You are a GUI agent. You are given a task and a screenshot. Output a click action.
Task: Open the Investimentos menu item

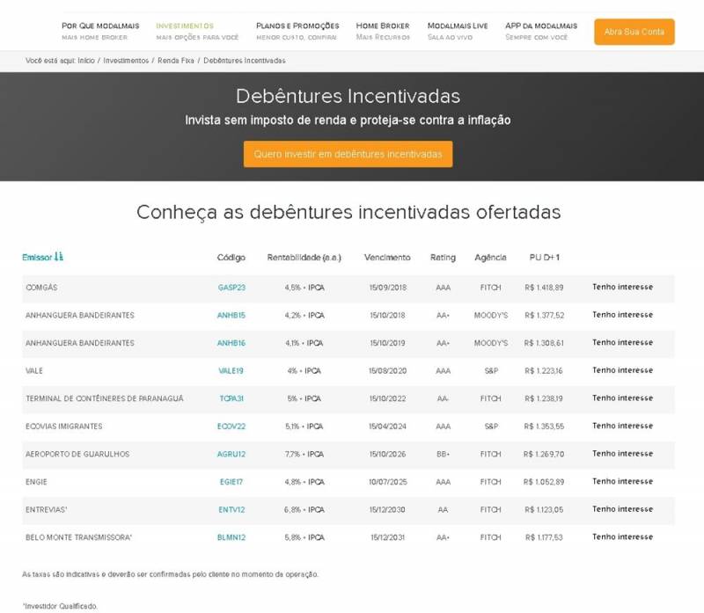tap(197, 31)
